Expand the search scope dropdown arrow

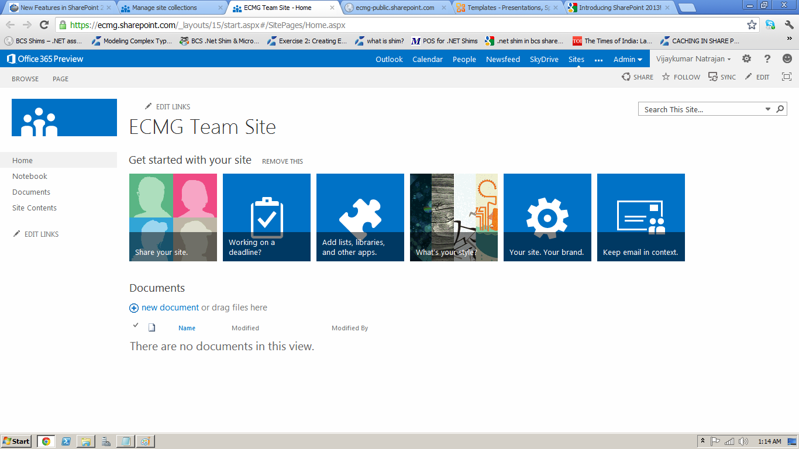point(768,109)
